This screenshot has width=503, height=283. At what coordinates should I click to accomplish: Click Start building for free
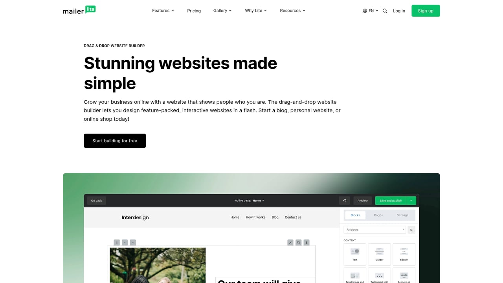coord(115,141)
